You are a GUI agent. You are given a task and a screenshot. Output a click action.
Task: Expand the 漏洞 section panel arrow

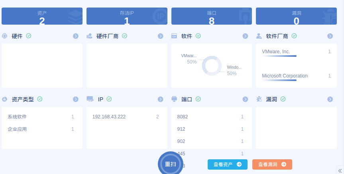point(330,99)
